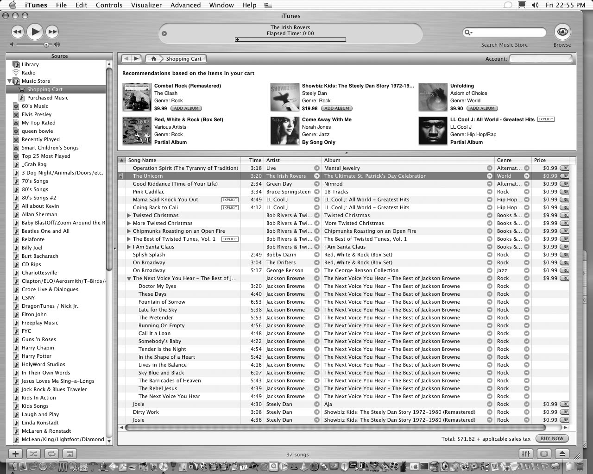Click the now-playing speaker icon beside The Unicorn
Screen dimensions: 593x474
coord(121,176)
